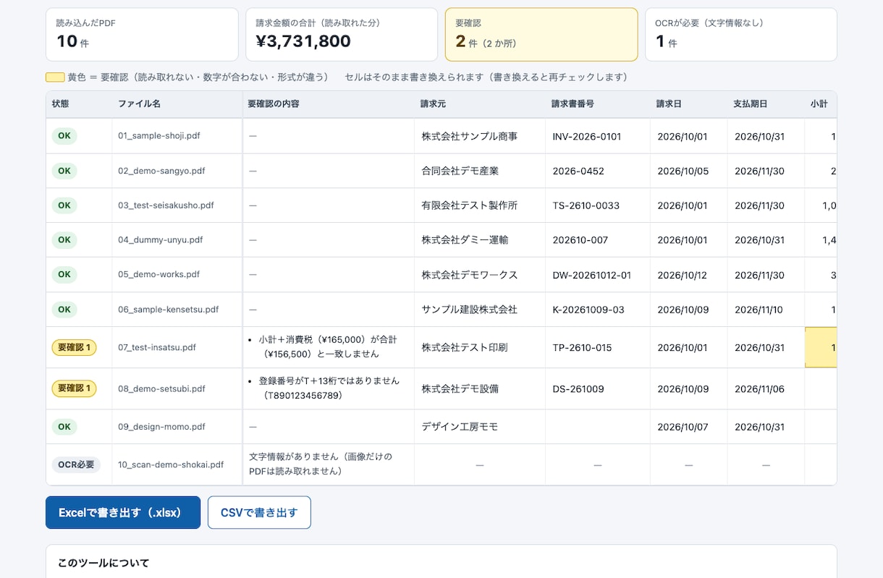Click the 小計＋消費税 mismatch warning text
The image size is (883, 578).
[x=330, y=347]
